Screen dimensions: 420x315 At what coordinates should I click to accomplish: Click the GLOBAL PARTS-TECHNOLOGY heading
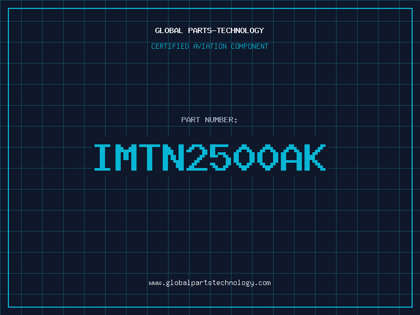[209, 30]
